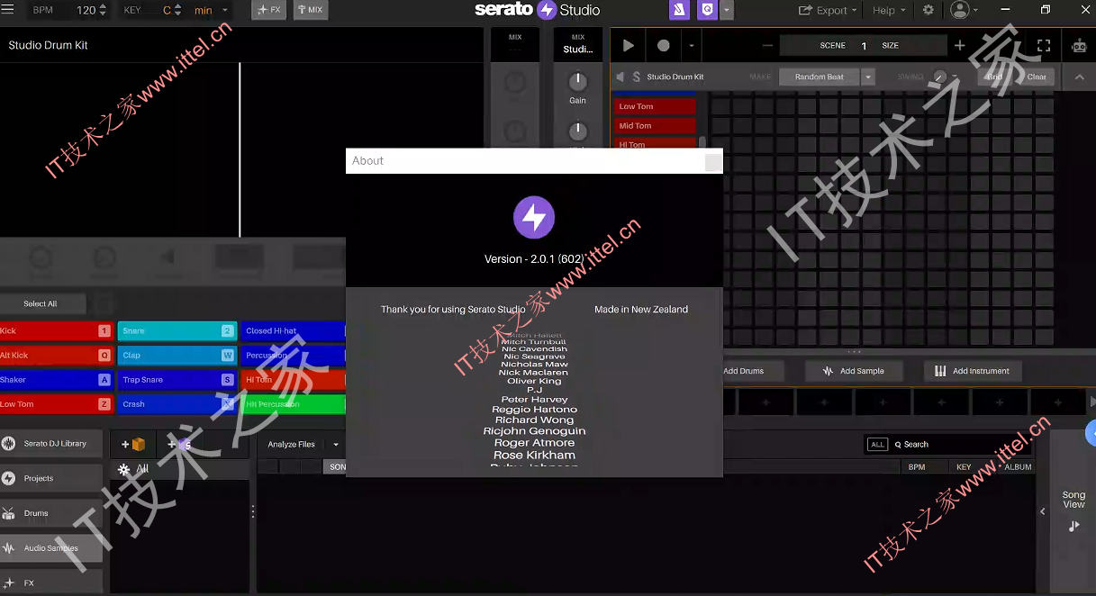Open the user account avatar menu
Image resolution: width=1096 pixels, height=596 pixels.
(965, 10)
